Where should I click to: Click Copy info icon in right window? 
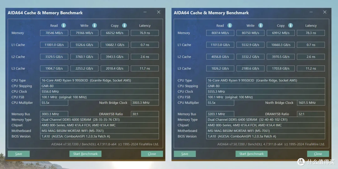click(290, 25)
